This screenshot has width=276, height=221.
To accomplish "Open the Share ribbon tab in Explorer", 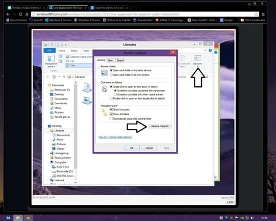I will coord(74,51).
